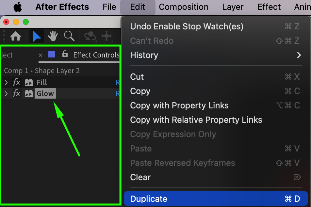The image size is (311, 207).
Task: Toggle the fx switch for Fill
Action: (x=17, y=82)
